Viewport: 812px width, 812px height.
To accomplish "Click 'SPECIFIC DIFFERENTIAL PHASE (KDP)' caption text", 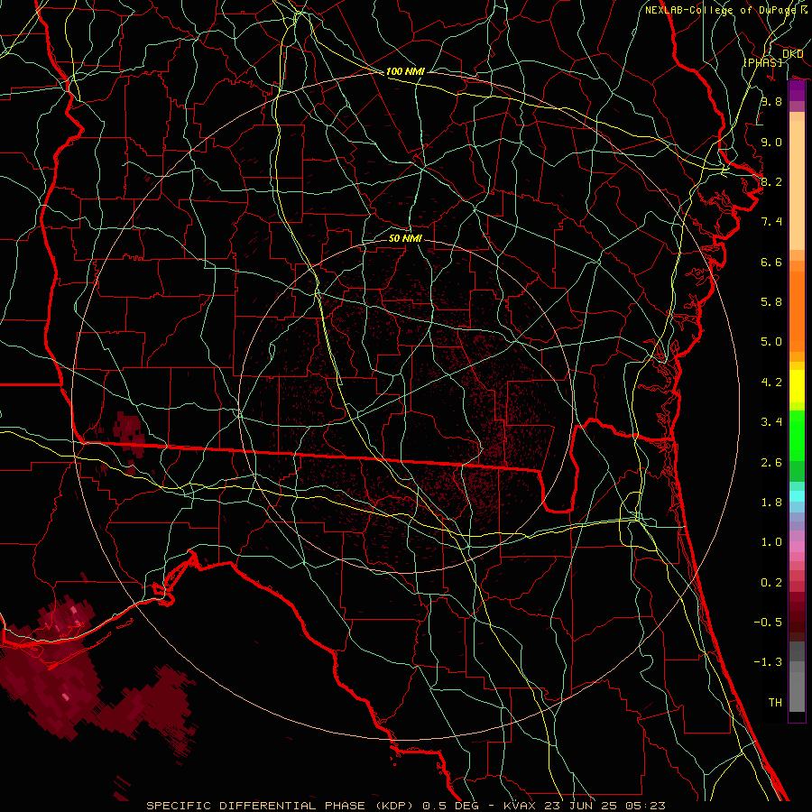I will (281, 806).
